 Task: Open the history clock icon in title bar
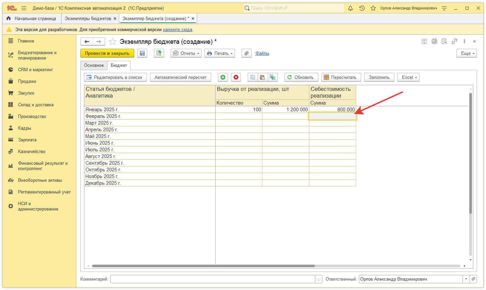point(362,8)
